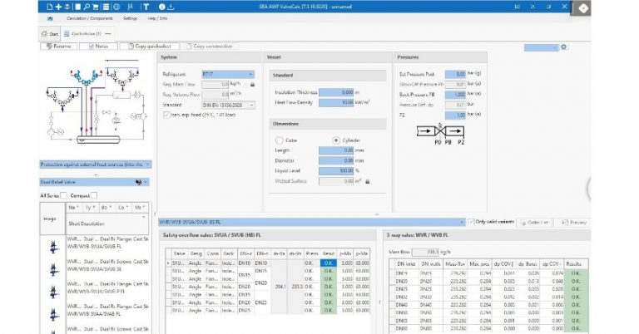Click the gear icon beside top-right dropdown
The height and width of the screenshot is (334, 639).
tap(564, 47)
